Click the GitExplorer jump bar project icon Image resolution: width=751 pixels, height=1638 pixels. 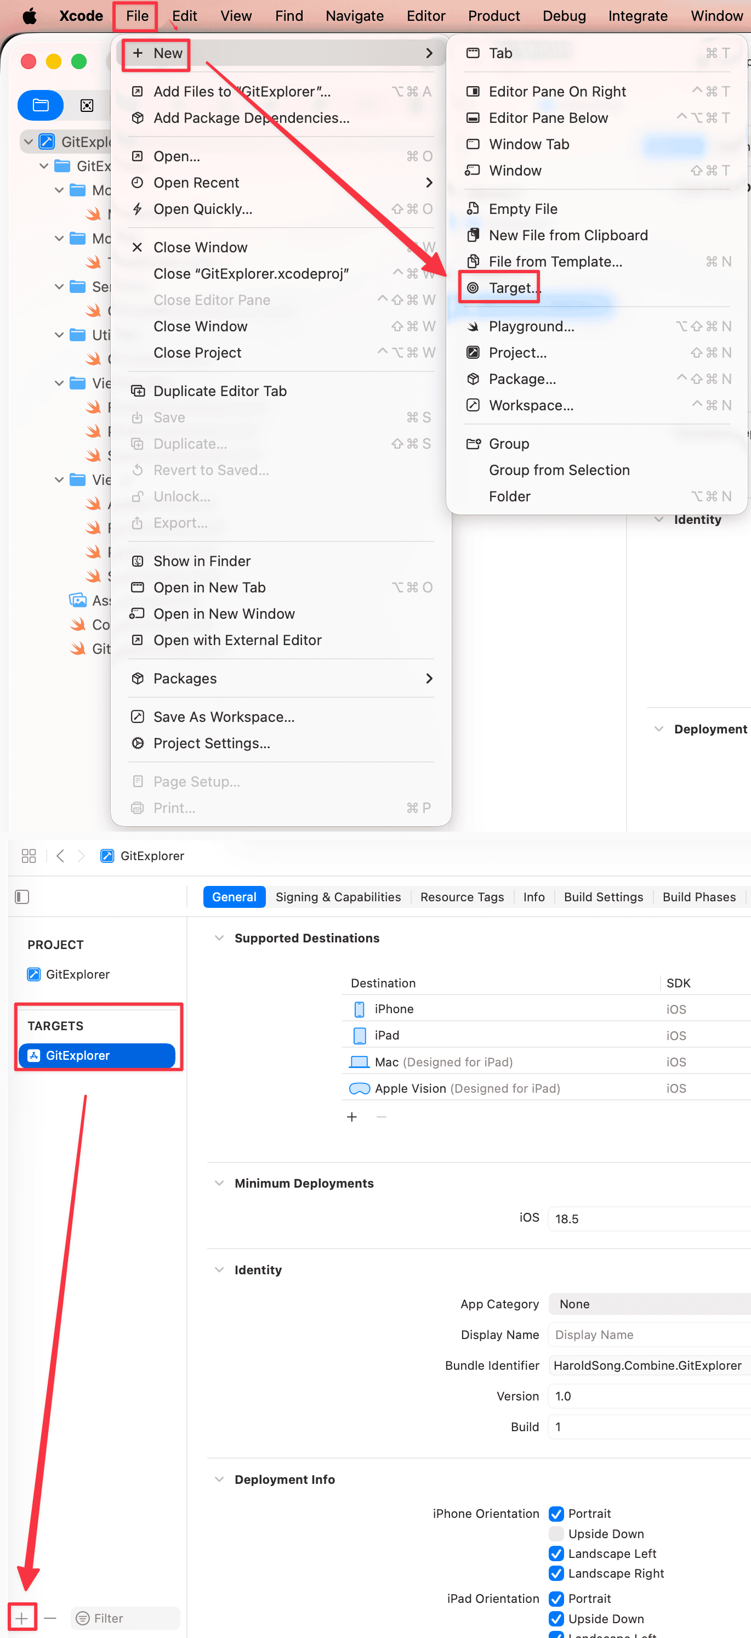pos(107,856)
